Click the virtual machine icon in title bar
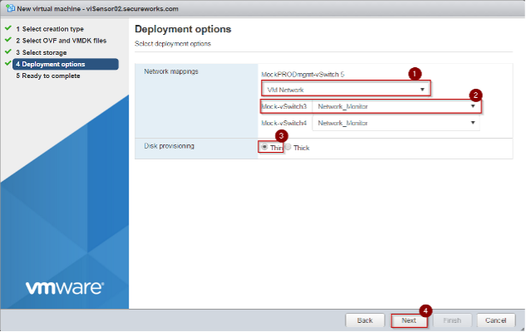This screenshot has height=332, width=526. click(10, 8)
